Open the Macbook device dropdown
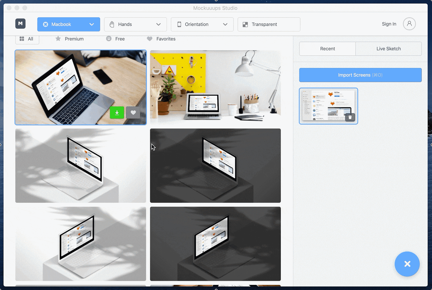The image size is (432, 290). [x=69, y=24]
